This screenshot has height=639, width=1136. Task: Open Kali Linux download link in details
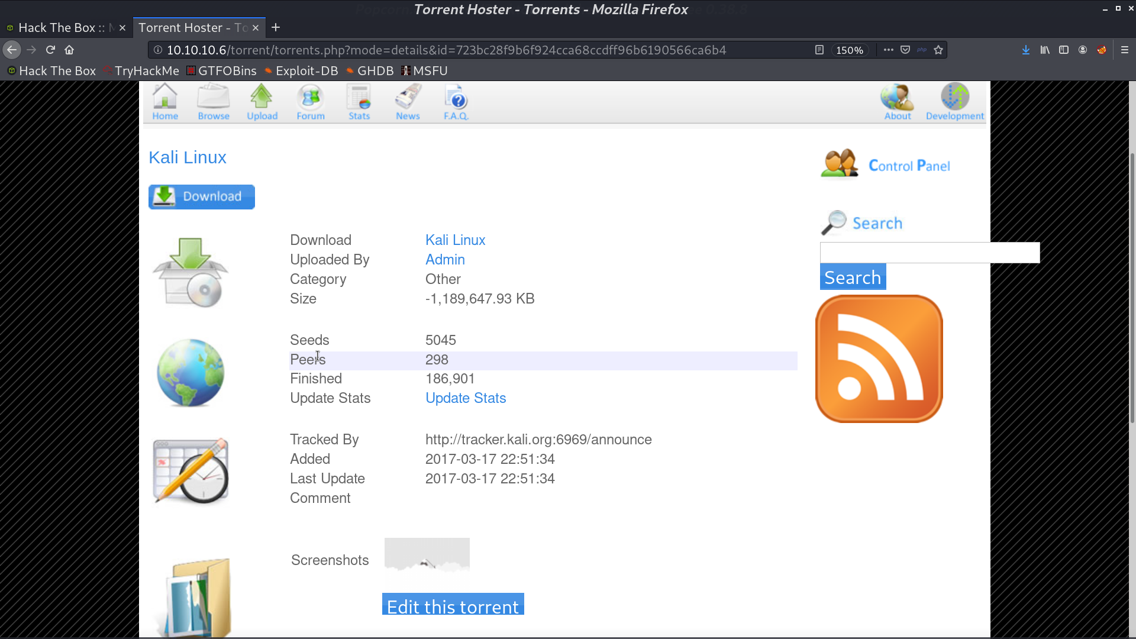(455, 240)
